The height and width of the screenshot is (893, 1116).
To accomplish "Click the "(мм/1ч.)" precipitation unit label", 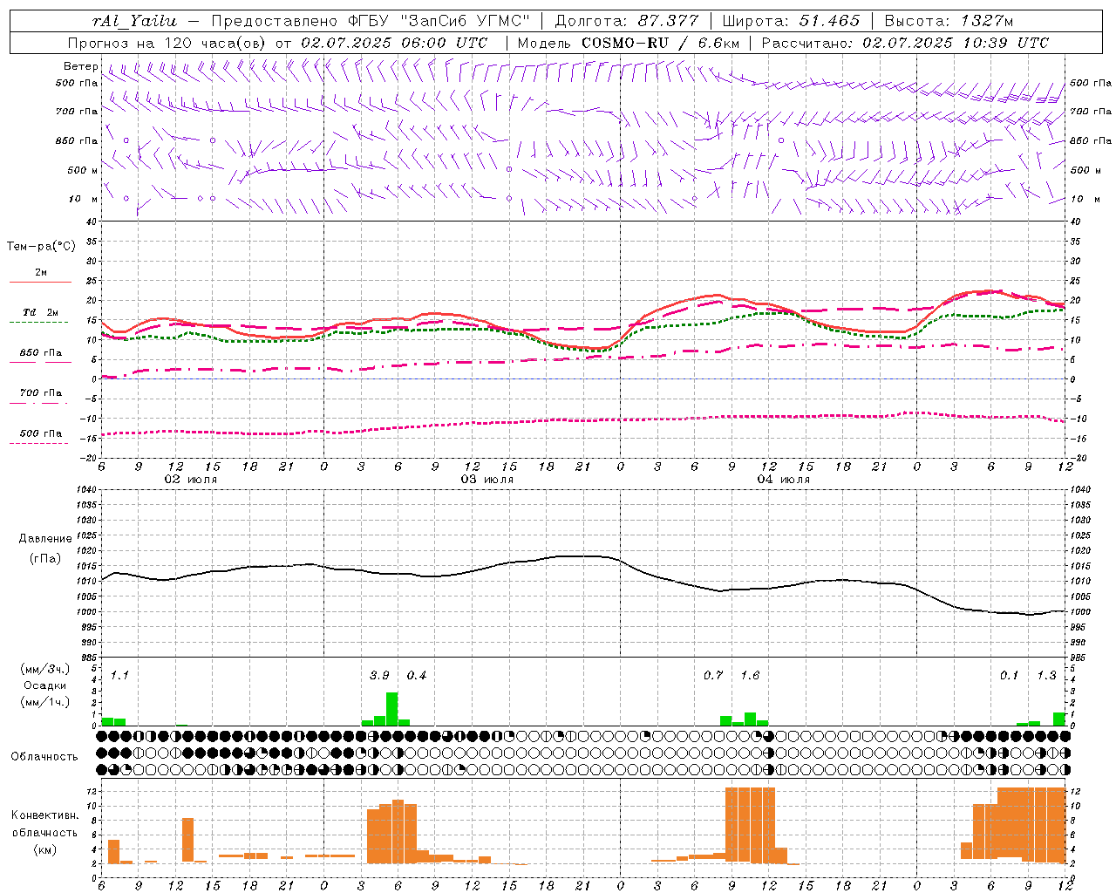I will coord(45,701).
